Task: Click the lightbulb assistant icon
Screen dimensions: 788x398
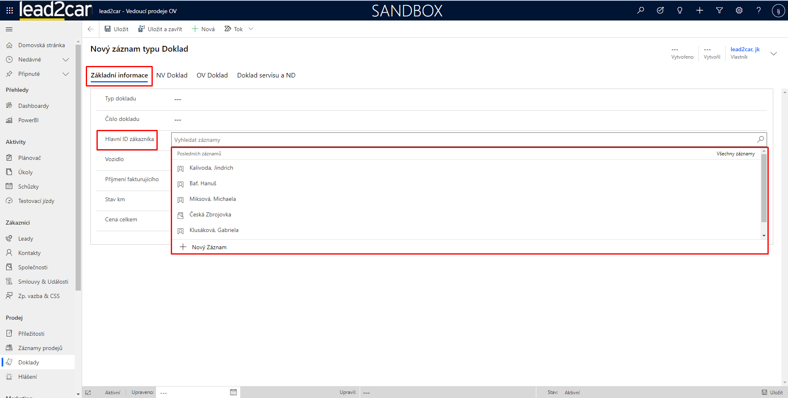Action: point(680,11)
